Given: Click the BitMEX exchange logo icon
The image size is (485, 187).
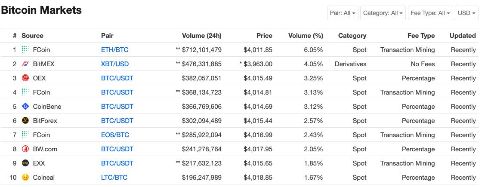Looking at the screenshot, I should [x=25, y=64].
